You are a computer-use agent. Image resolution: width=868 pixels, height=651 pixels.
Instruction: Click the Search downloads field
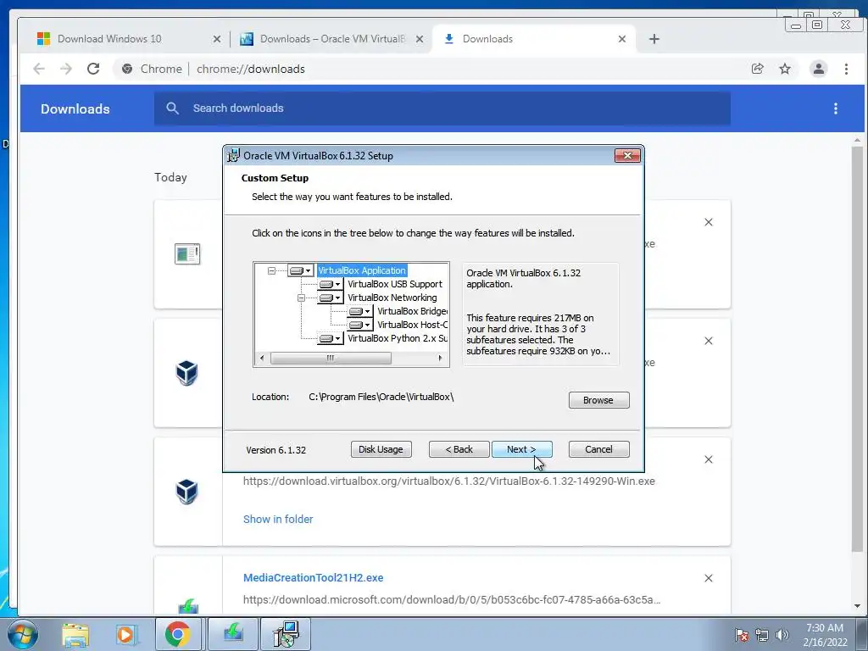[442, 108]
